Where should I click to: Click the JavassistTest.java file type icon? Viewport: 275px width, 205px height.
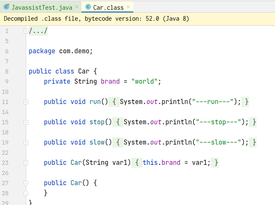[7, 7]
